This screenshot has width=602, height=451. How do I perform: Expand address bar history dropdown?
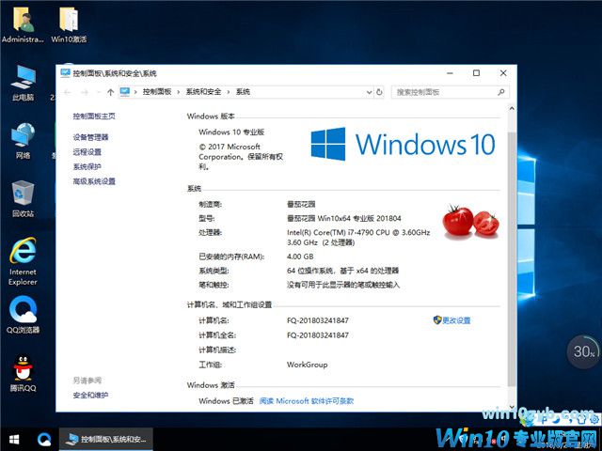(369, 92)
